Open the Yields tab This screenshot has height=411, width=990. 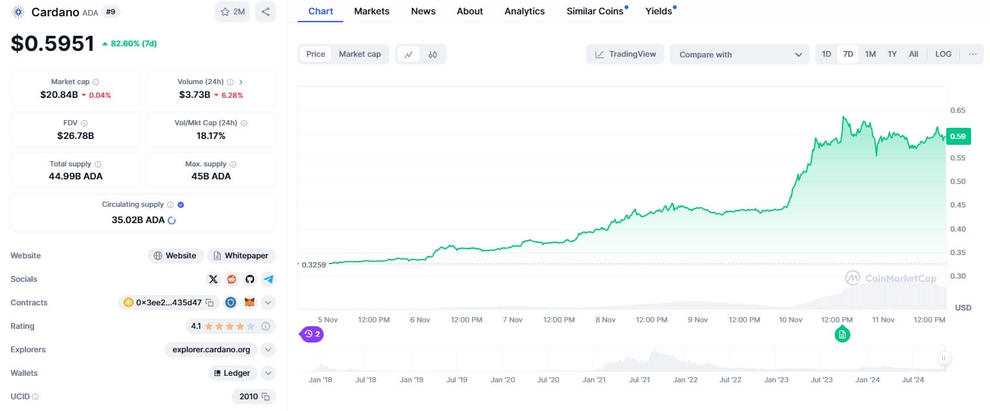(660, 11)
